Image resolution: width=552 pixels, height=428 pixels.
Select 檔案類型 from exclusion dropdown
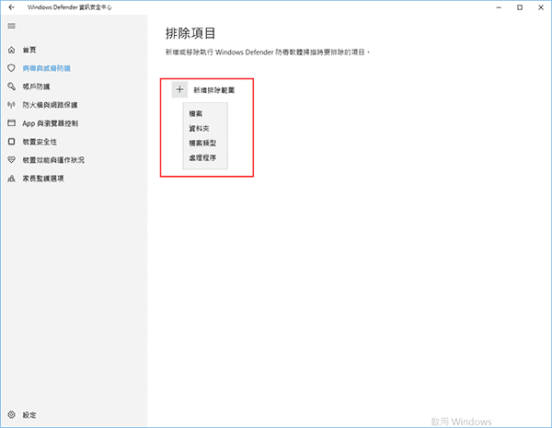coord(202,143)
